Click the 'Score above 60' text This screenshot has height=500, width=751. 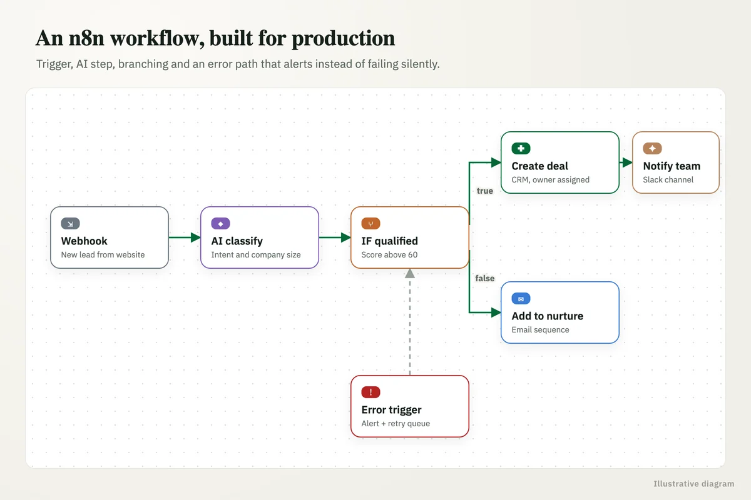point(389,254)
